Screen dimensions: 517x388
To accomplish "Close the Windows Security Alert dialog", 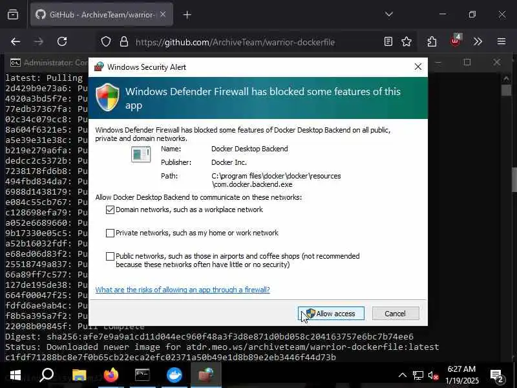I will pyautogui.click(x=417, y=67).
